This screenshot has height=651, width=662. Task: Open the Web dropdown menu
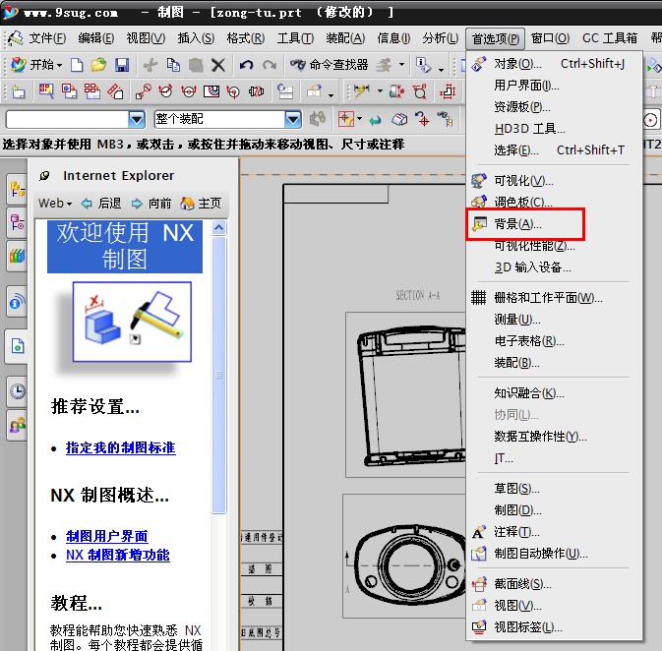(55, 204)
